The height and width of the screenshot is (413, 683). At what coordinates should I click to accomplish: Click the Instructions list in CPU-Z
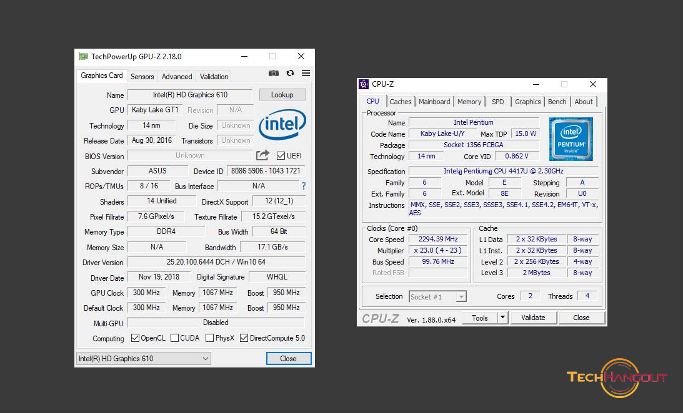tap(504, 208)
